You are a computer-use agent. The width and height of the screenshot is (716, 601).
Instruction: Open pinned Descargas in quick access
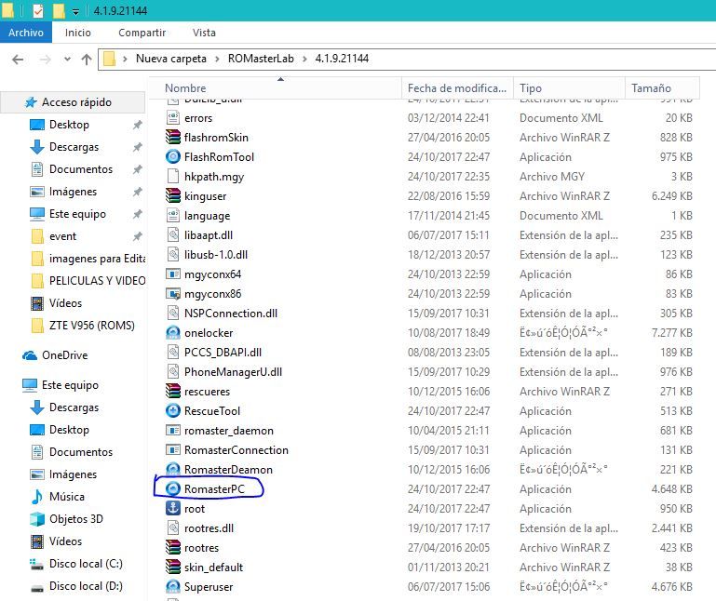tap(74, 147)
